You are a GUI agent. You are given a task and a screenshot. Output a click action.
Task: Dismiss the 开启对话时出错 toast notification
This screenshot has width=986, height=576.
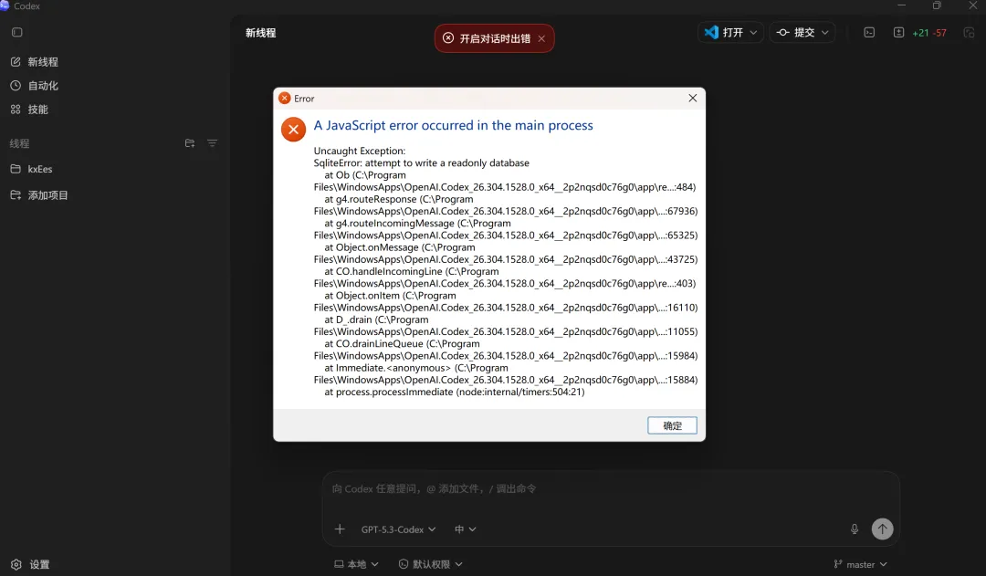[541, 38]
